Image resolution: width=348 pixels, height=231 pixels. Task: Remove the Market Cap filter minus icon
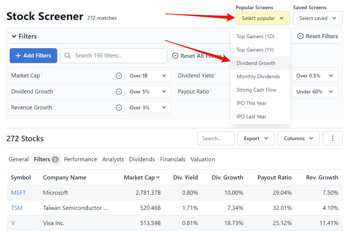(x=119, y=76)
